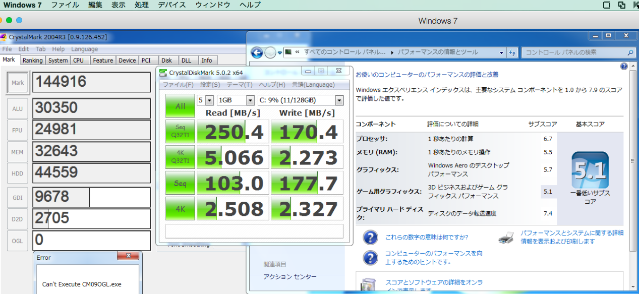Open 設定(S) menu in CrystalDiskMark
639x294 pixels.
point(210,85)
